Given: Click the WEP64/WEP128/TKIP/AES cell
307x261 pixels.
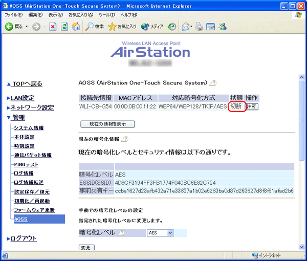Looking at the screenshot, I should point(193,107).
